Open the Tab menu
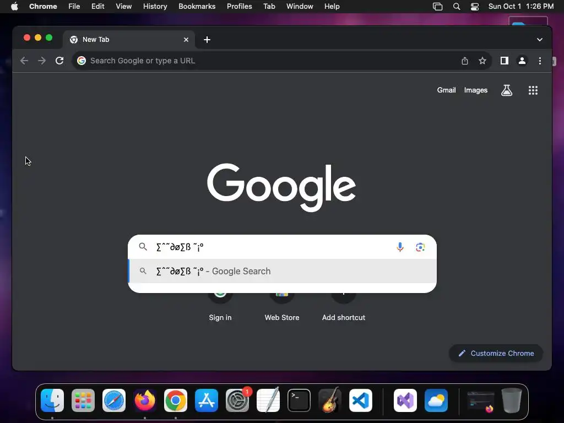564x423 pixels. point(269,7)
